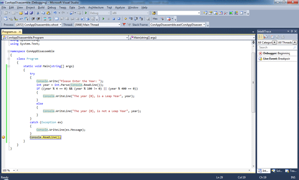Open the File menu
This screenshot has height=180, width=299.
[x=4, y=7]
